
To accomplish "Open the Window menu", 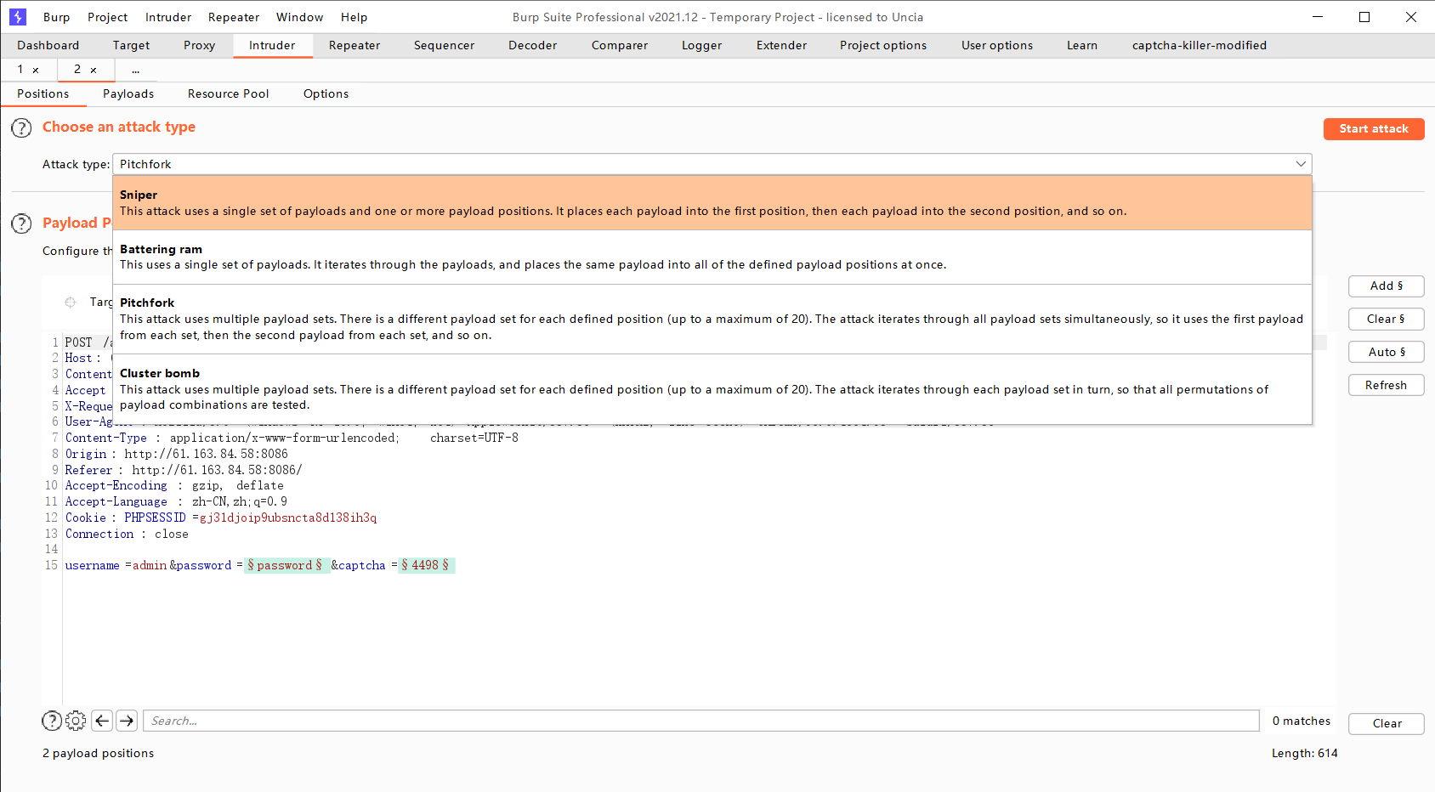I will 300,17.
